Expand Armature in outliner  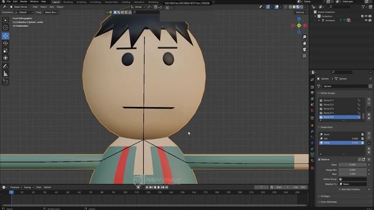(319, 20)
